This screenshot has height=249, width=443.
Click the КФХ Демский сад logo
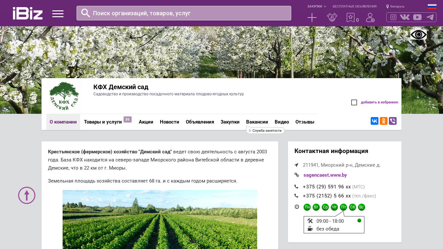tap(64, 96)
